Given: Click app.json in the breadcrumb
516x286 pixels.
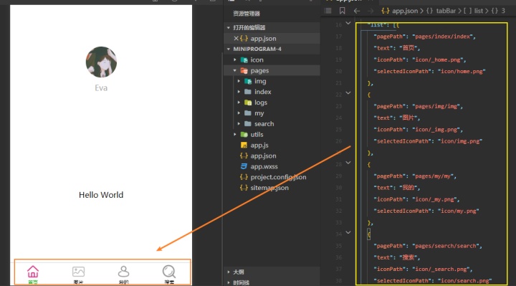Looking at the screenshot, I should coord(405,11).
